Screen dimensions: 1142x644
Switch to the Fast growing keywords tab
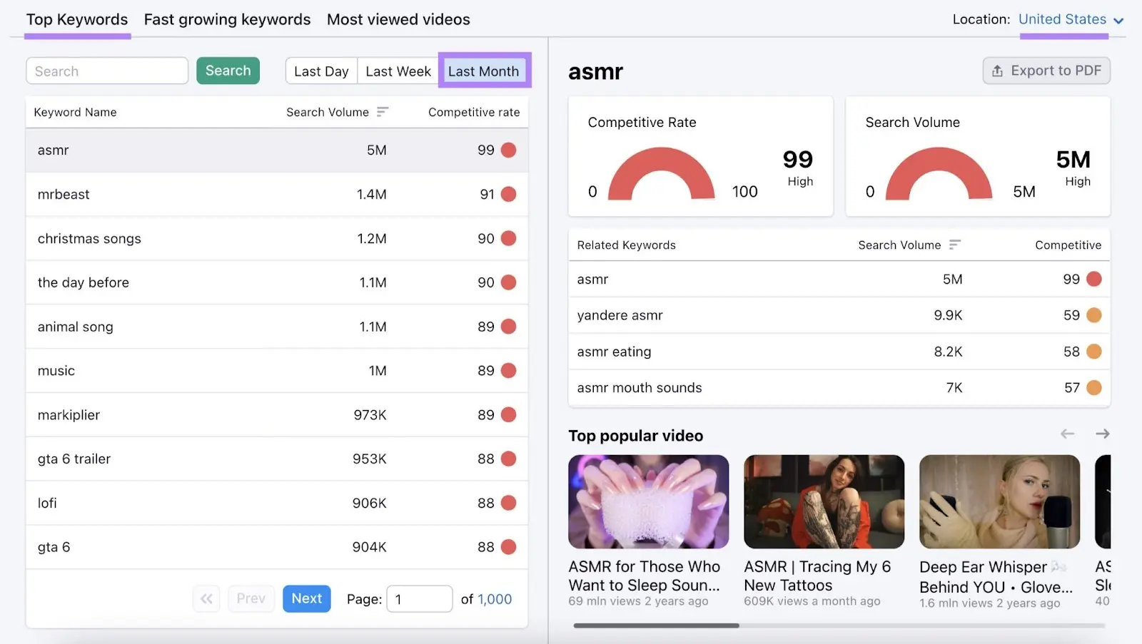click(x=227, y=19)
